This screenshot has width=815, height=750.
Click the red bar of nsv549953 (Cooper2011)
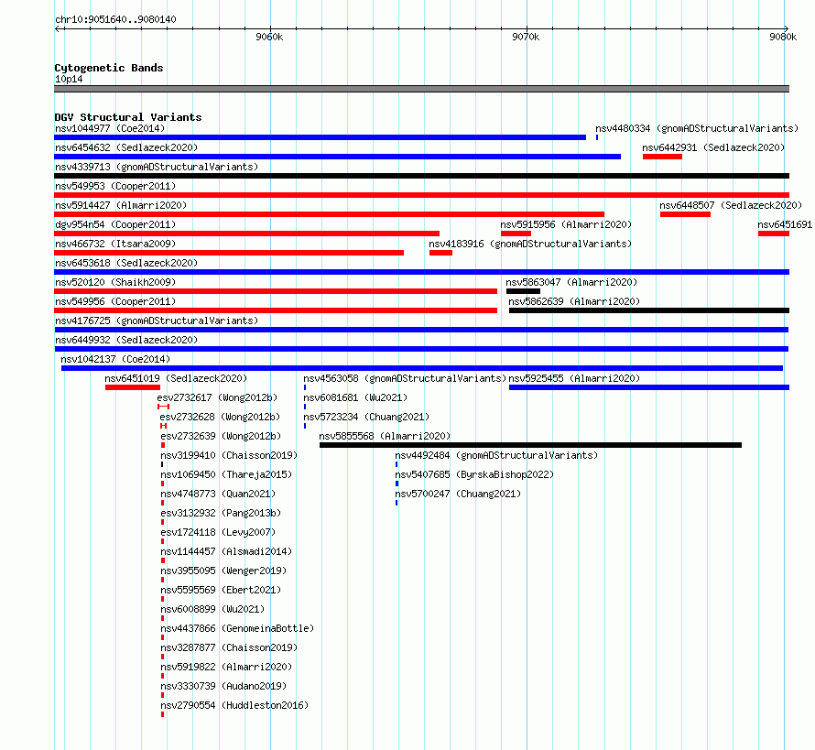(x=421, y=195)
